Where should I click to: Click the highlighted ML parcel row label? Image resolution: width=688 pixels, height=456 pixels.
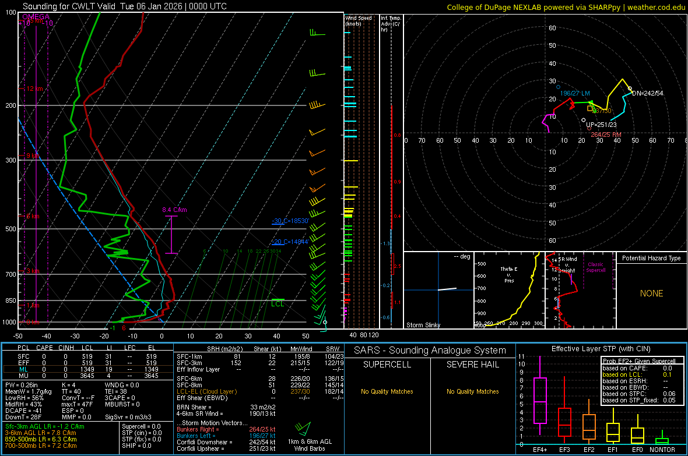(23, 369)
